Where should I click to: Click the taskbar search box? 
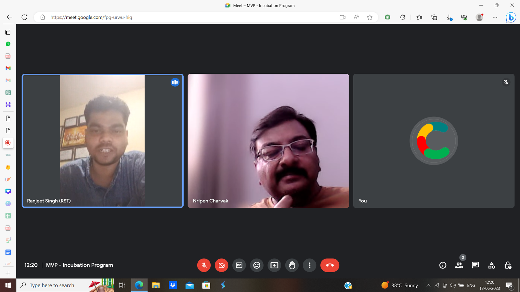coord(65,285)
